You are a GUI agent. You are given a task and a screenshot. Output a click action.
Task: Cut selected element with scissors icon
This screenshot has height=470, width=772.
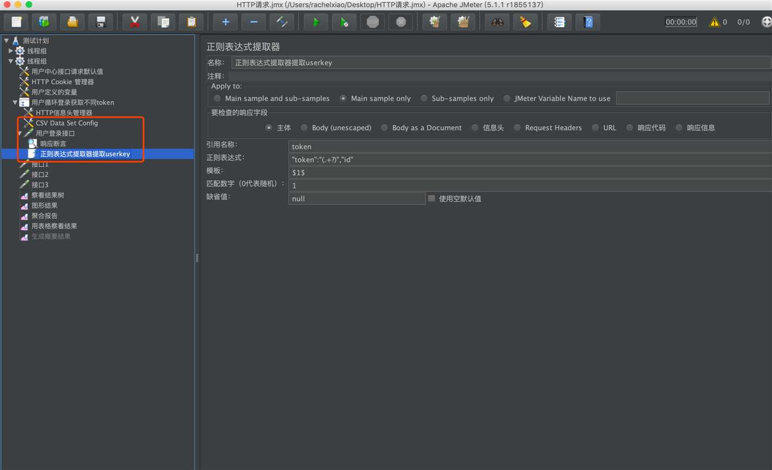[135, 22]
